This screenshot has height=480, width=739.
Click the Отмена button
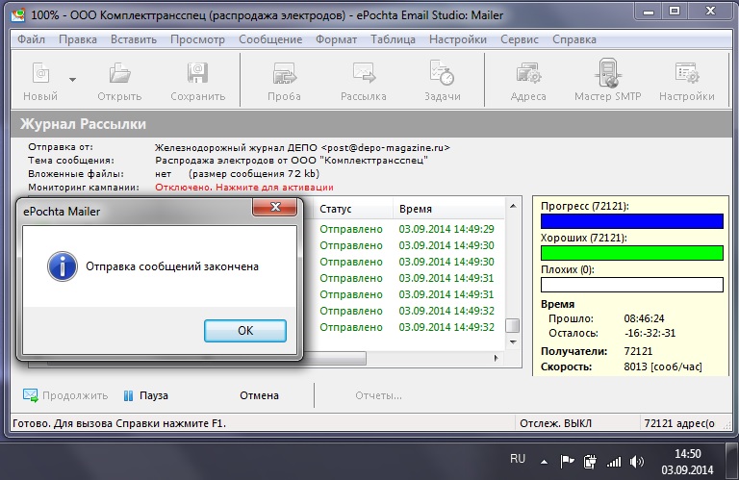coord(259,395)
